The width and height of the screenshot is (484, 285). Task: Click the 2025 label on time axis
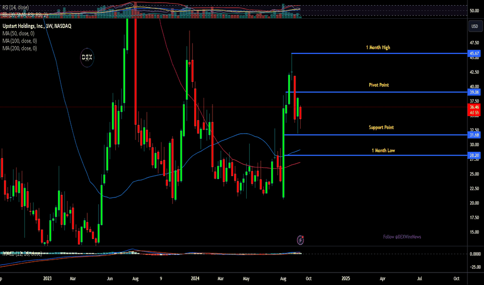point(346,279)
